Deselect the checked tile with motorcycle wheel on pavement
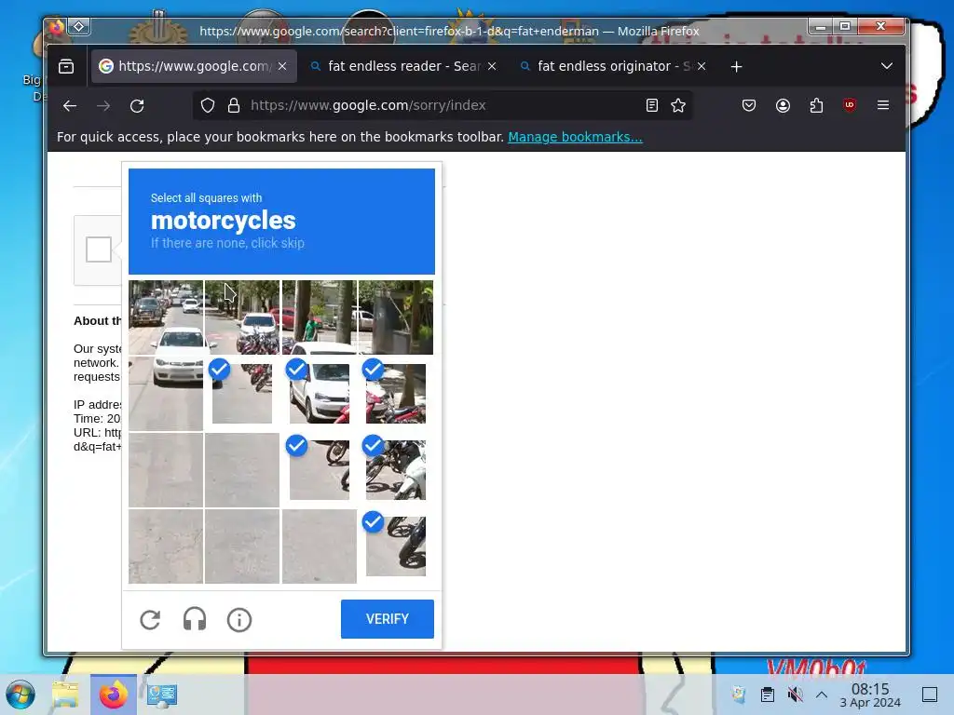This screenshot has height=715, width=954. coord(320,470)
